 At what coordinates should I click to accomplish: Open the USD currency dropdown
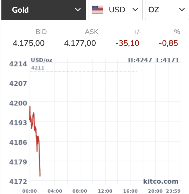click(x=116, y=10)
